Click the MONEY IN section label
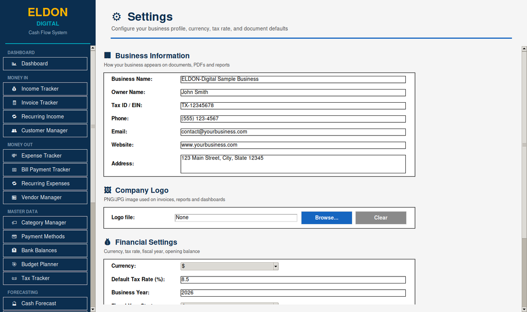Viewport: 527px width, 312px height. (x=18, y=78)
